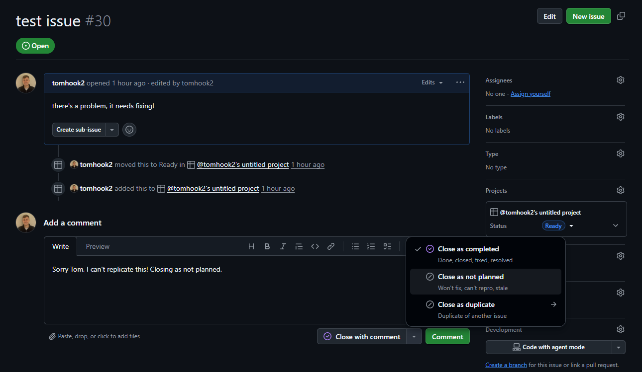Click inside the comment text area
642x372 pixels.
point(224,293)
